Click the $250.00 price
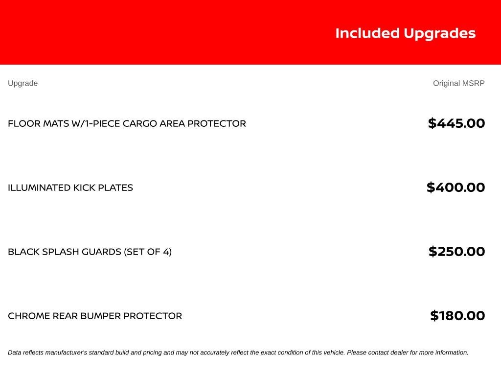 pyautogui.click(x=457, y=252)
